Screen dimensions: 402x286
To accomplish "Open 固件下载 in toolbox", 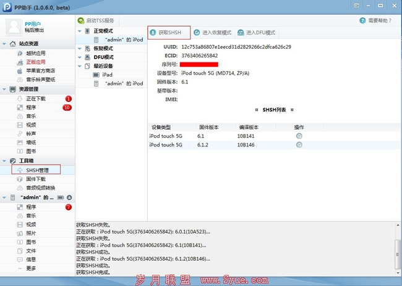I will click(x=36, y=179).
